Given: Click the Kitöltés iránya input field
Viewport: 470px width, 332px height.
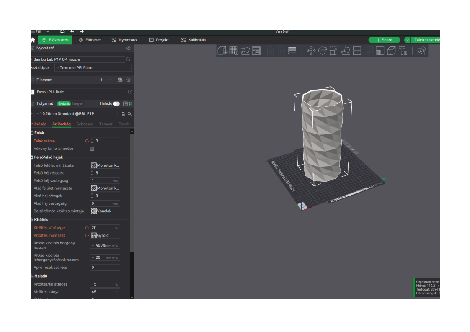Looking at the screenshot, I should coord(105,292).
